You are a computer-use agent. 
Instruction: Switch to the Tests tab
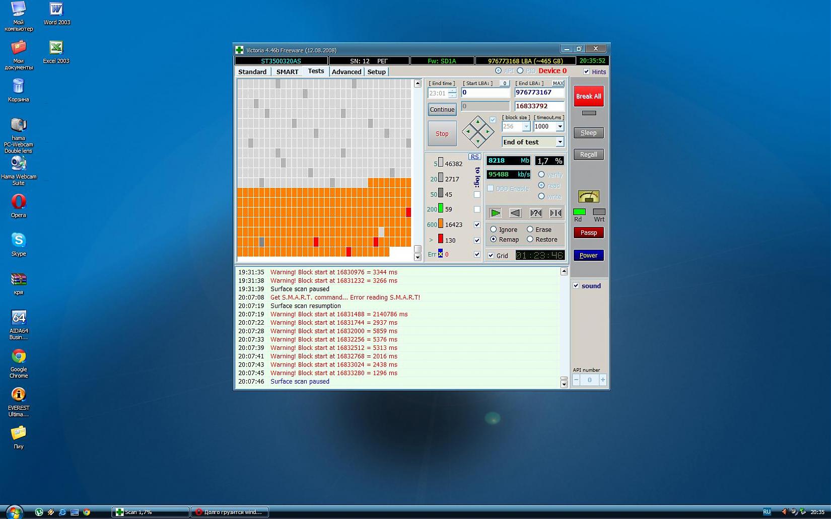tap(316, 71)
